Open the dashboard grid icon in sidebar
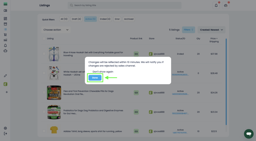Screen dimensions: 256x141 click(x=5, y=19)
